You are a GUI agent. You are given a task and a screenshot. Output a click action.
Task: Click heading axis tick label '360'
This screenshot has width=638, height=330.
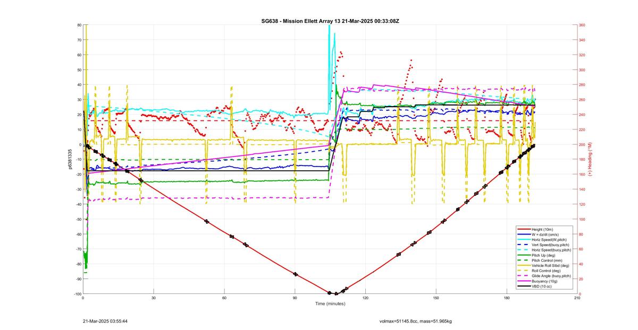tap(582, 25)
